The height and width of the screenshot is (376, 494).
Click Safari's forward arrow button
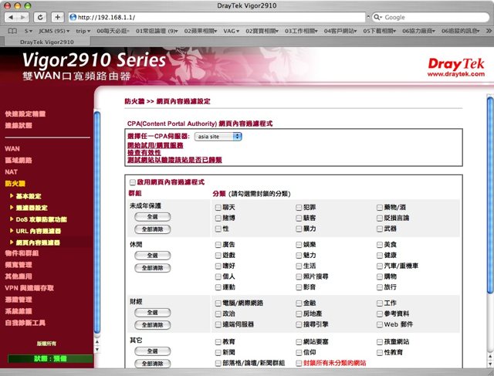pyautogui.click(x=23, y=17)
